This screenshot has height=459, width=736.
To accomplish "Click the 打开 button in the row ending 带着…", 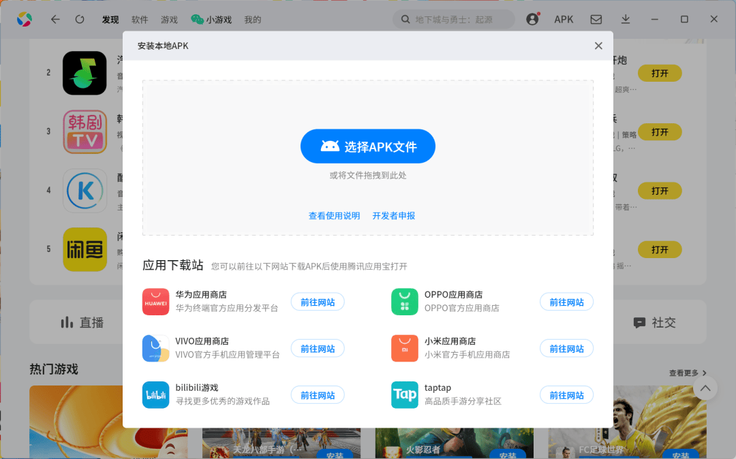I will point(660,191).
